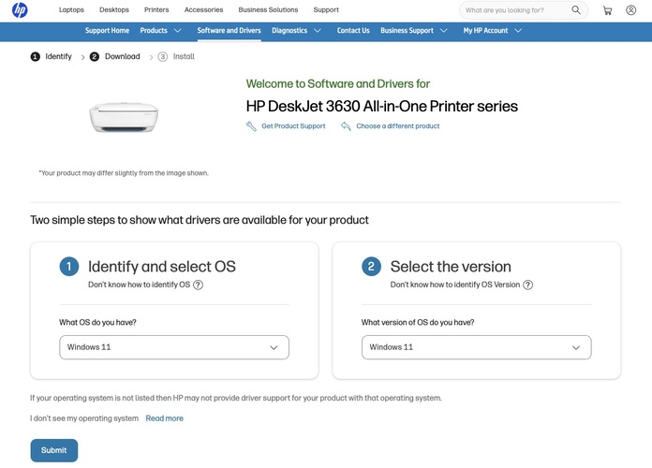This screenshot has height=468, width=652.
Task: Click the Read more link
Action: pos(164,418)
